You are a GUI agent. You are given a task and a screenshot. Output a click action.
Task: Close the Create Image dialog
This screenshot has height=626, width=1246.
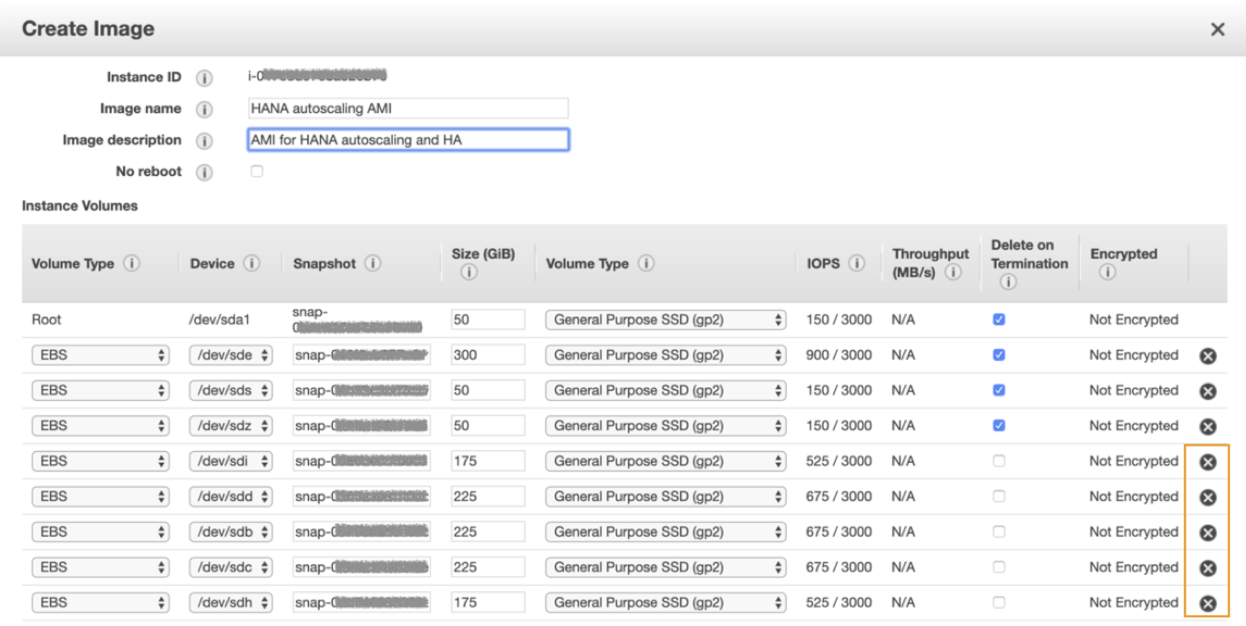click(1217, 29)
